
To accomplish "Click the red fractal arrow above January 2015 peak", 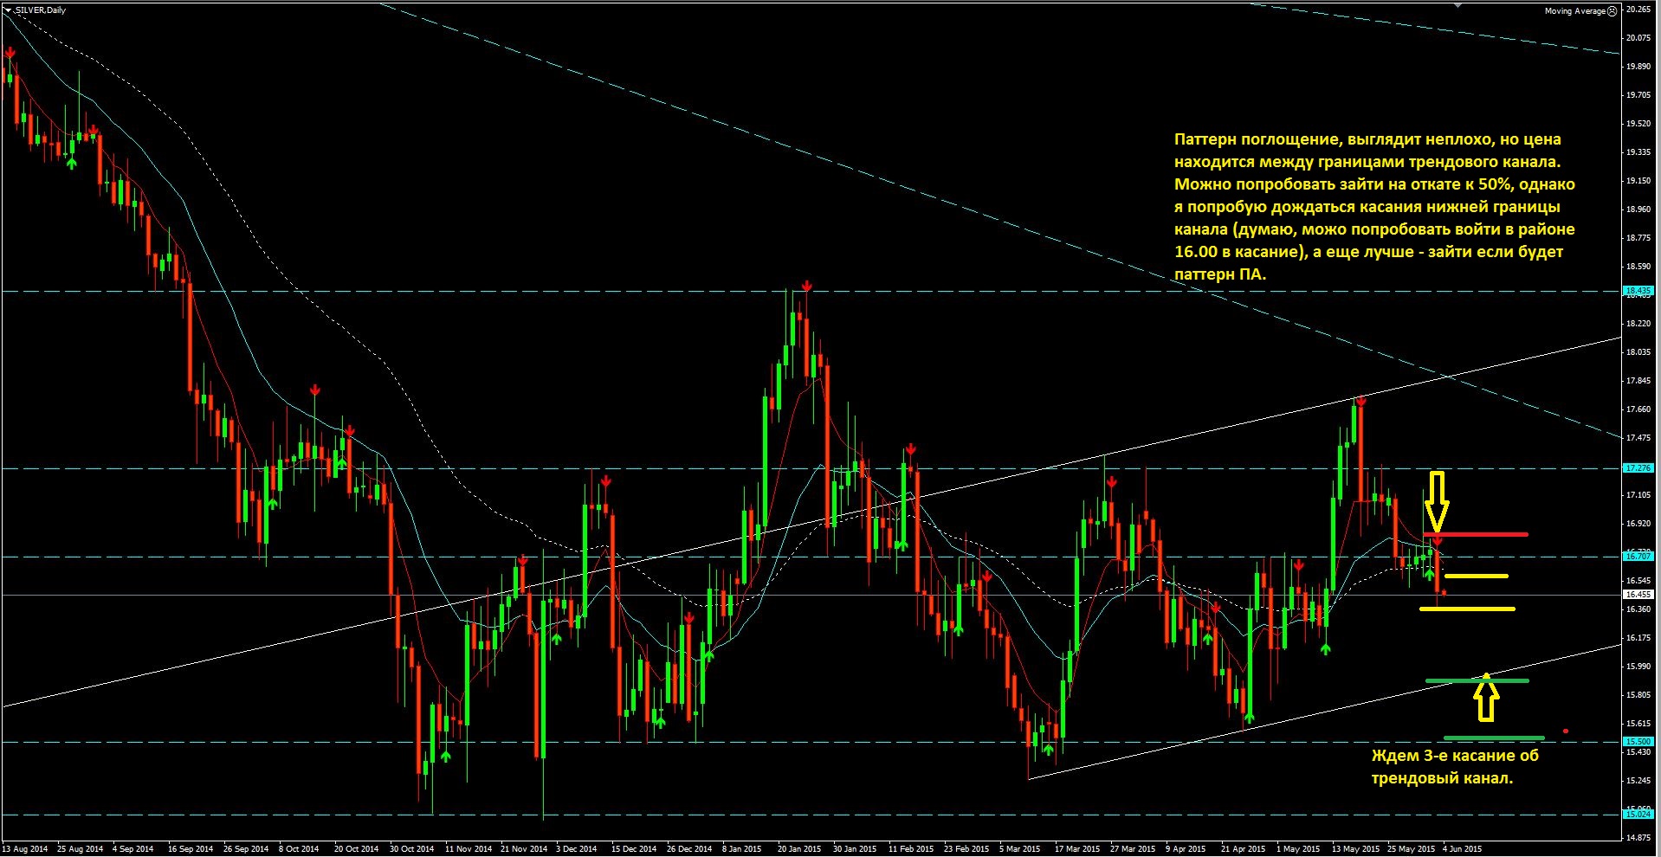I will pos(806,285).
